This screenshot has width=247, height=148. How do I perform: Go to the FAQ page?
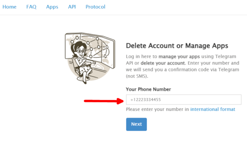[31, 7]
